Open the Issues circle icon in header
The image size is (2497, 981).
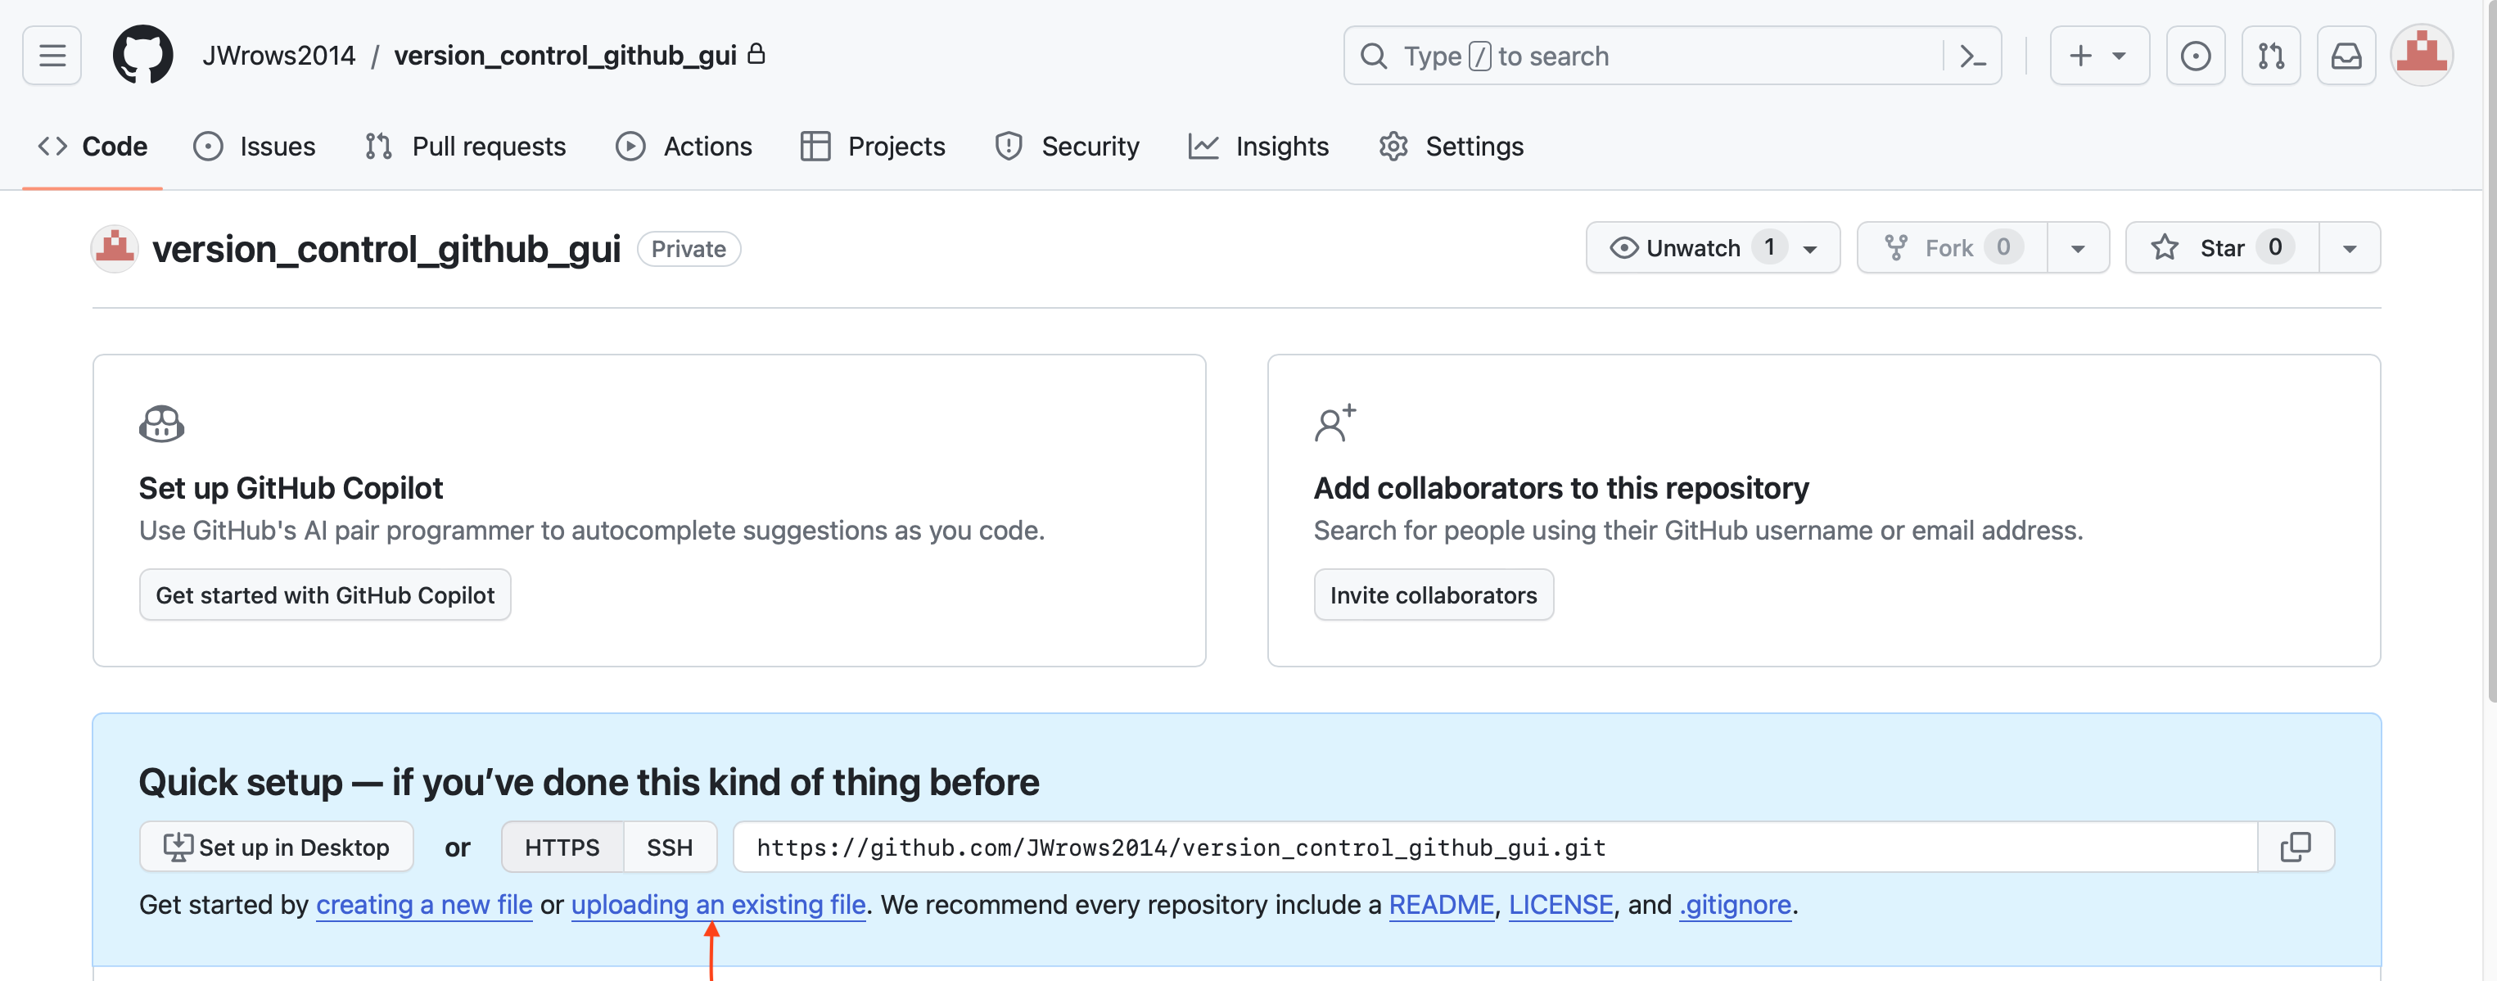coord(2195,57)
